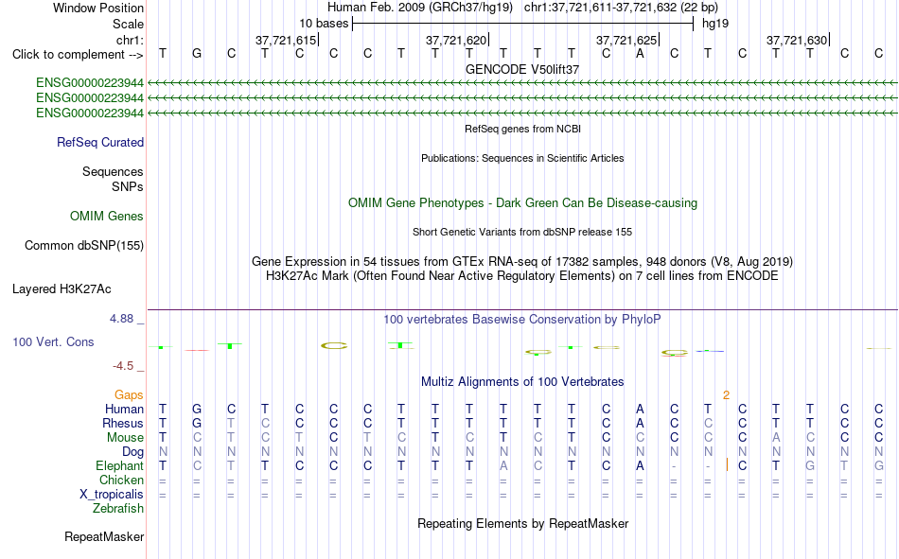Select the SNPs track label
The image size is (899, 559).
(128, 187)
